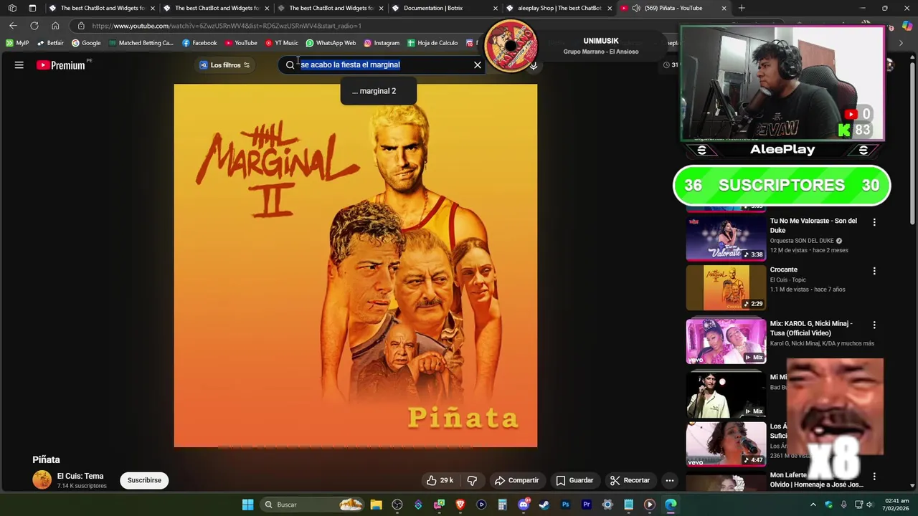Image resolution: width=918 pixels, height=516 pixels.
Task: Open the 'El Cuis: Tema' channel link
Action: 80,476
